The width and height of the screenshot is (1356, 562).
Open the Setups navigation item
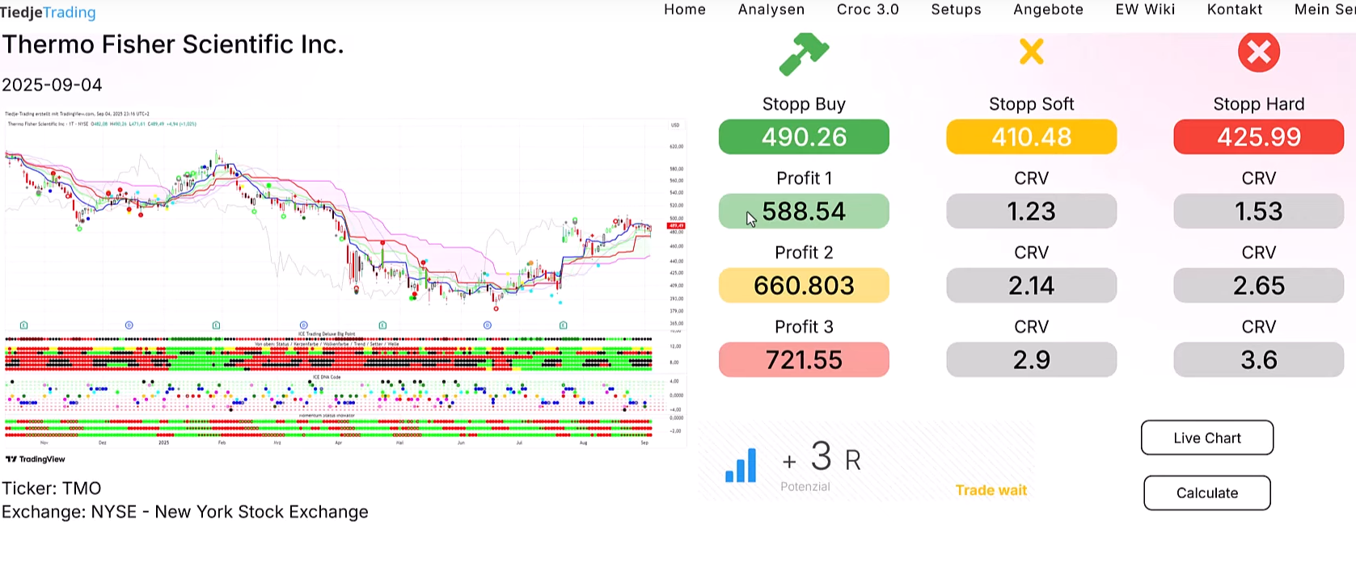(x=956, y=10)
